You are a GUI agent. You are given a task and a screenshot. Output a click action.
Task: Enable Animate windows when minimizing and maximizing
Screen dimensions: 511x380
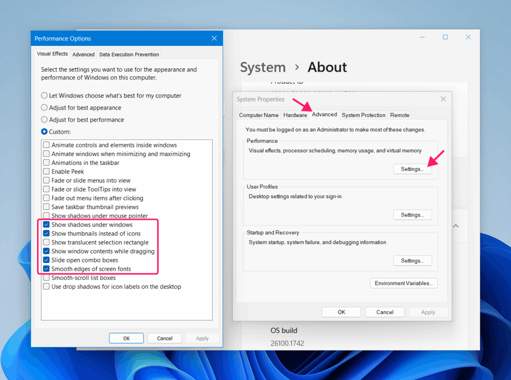click(46, 153)
